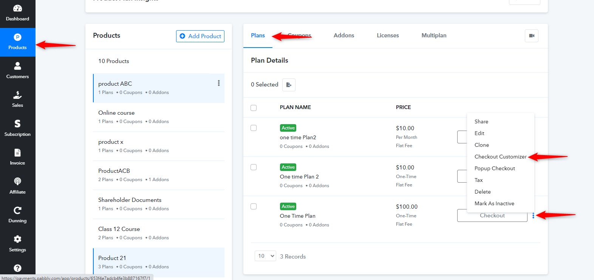Open Affiliate sidebar icon
The image size is (594, 280).
tap(17, 181)
